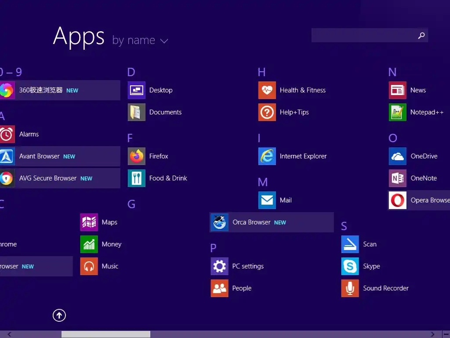Open the Money chart icon
Image resolution: width=450 pixels, height=338 pixels.
(x=89, y=244)
